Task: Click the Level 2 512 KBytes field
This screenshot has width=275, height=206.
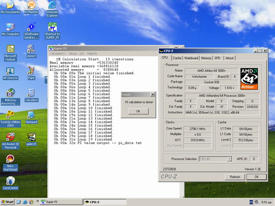Action: (x=246, y=140)
